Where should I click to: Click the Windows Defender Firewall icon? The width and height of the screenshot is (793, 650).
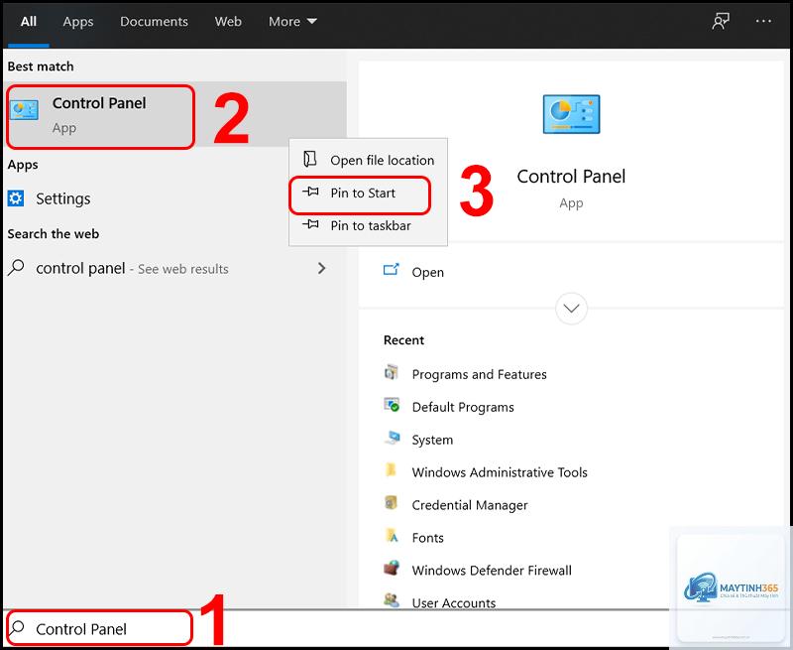click(x=392, y=568)
